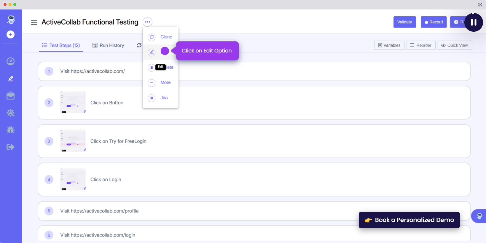Open thumbnail of step 3 Try for FreeLogin
The width and height of the screenshot is (486, 243).
73,141
